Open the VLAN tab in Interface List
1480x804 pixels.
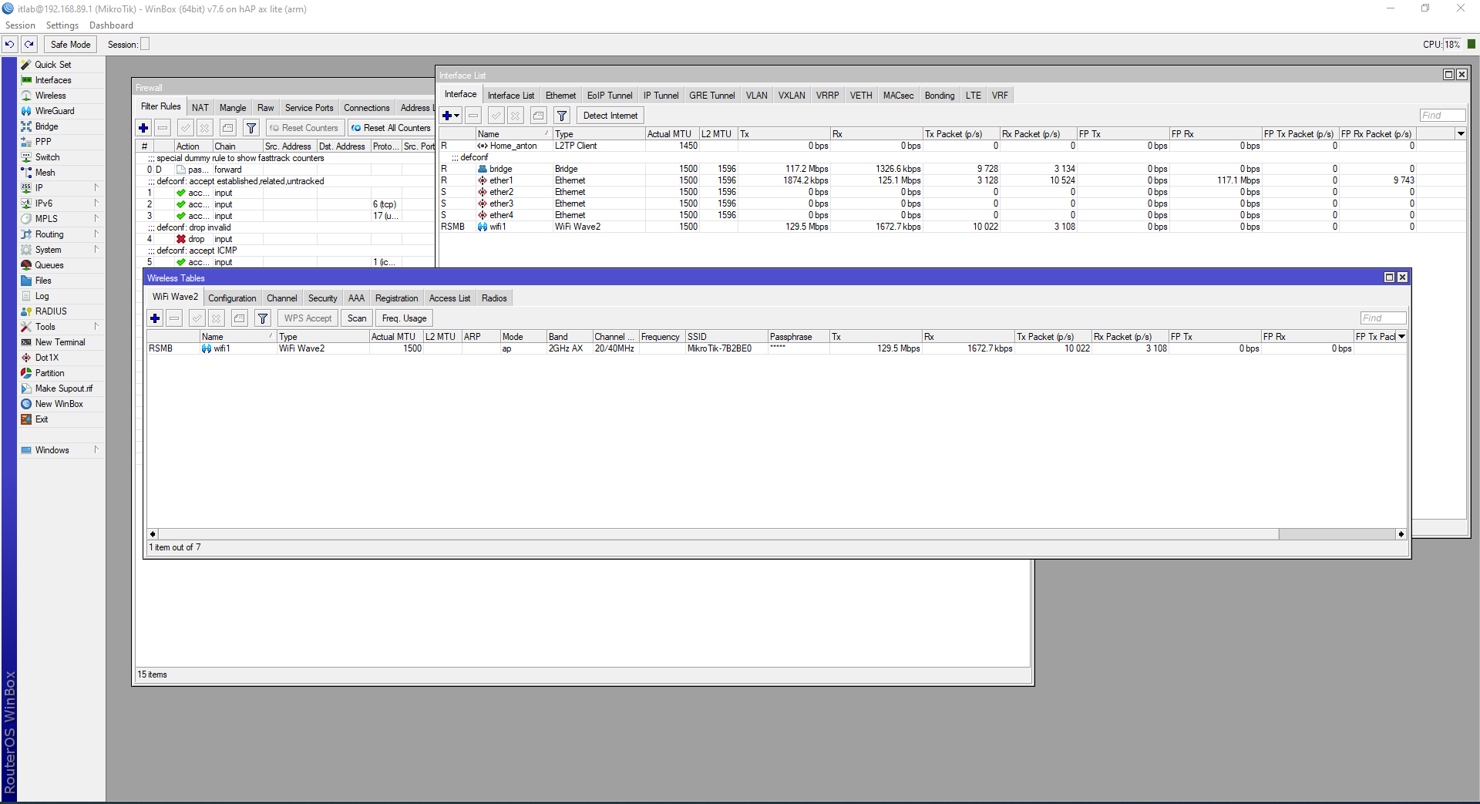[756, 96]
